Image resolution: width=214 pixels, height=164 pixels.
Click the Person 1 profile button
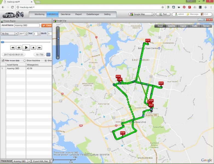tap(191, 1)
